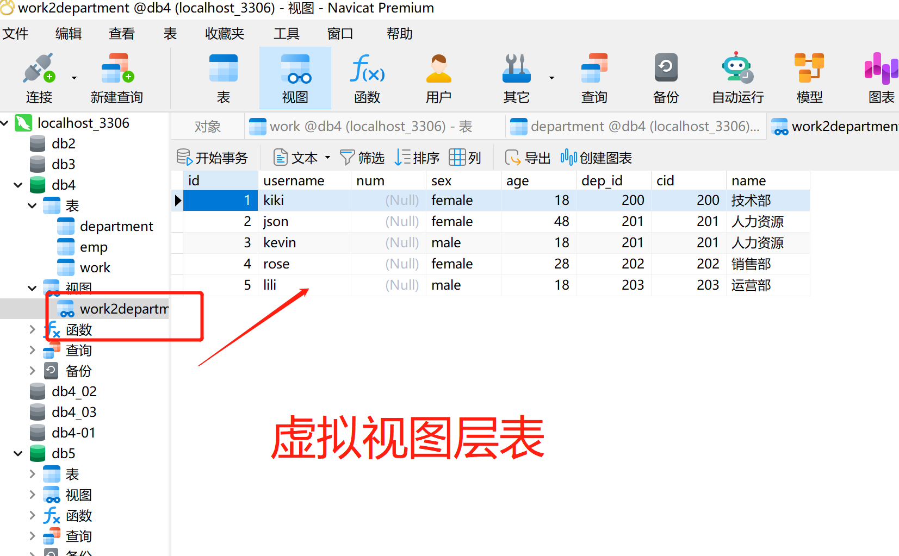This screenshot has height=556, width=899.
Task: Click the Sort (排序) icon
Action: [402, 158]
